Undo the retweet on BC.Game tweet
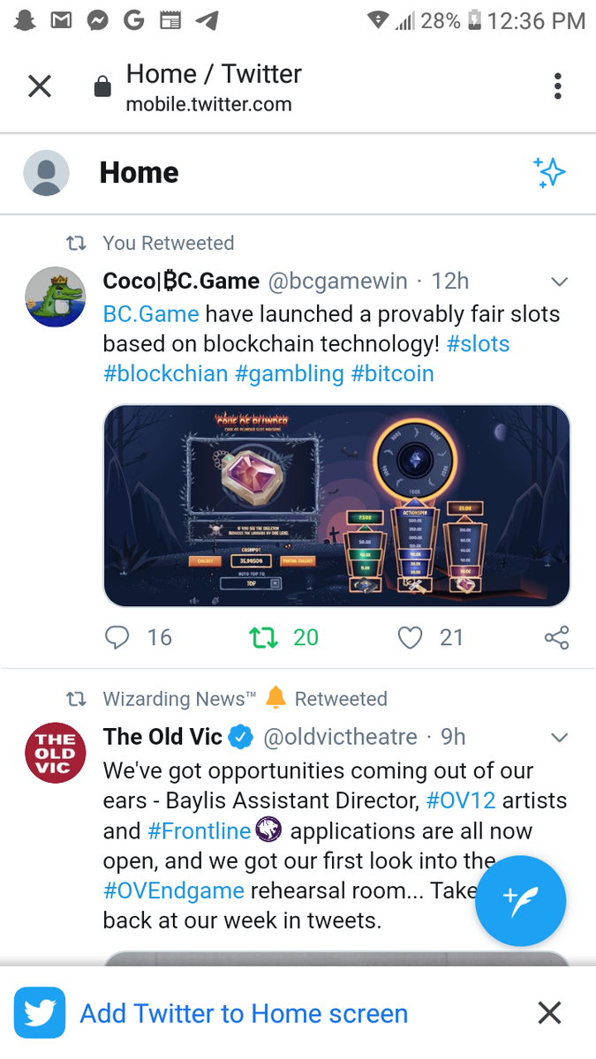The height and width of the screenshot is (1059, 596). tap(264, 637)
